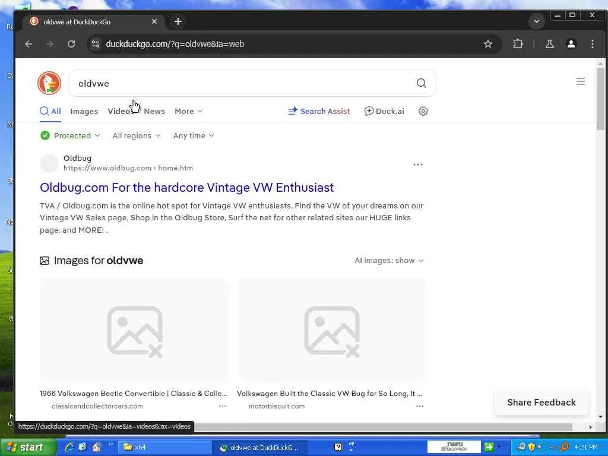Open Duck.ai chat
Screen dimensions: 608x456
384,111
